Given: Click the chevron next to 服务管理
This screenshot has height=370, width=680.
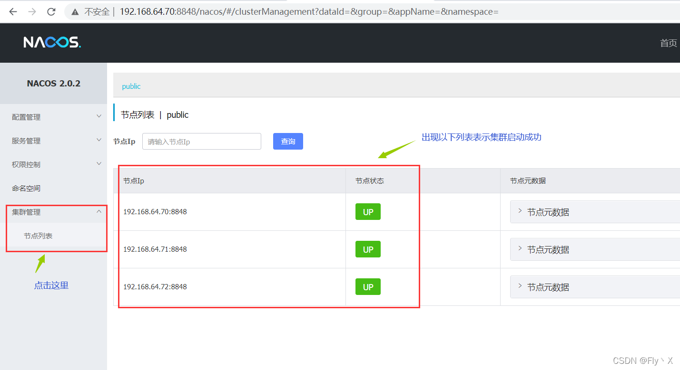Looking at the screenshot, I should click(99, 140).
